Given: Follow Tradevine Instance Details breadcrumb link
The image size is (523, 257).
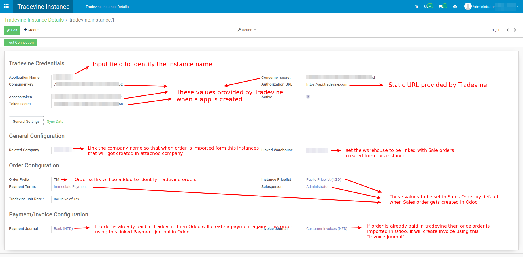Looking at the screenshot, I should click(34, 20).
